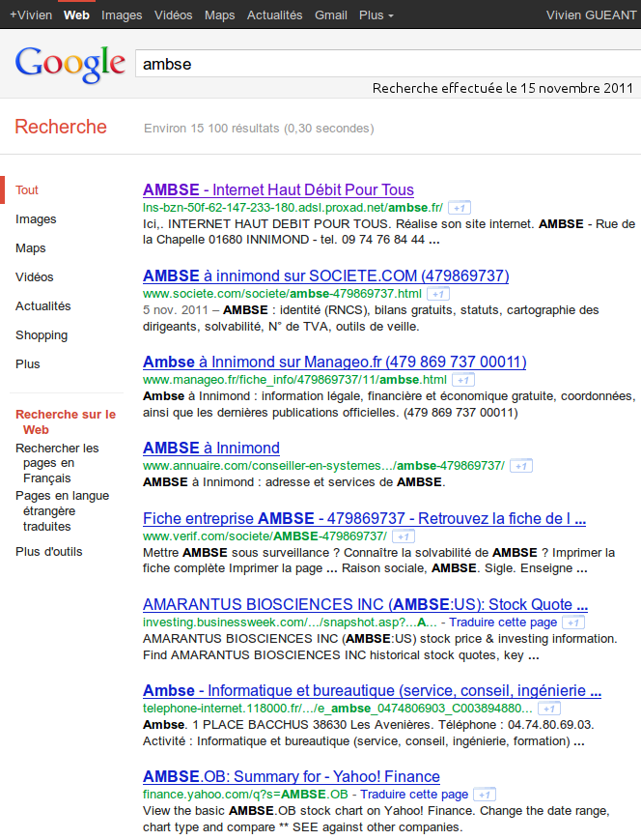
Task: Click +1 button beside businessweek result
Action: tap(573, 623)
